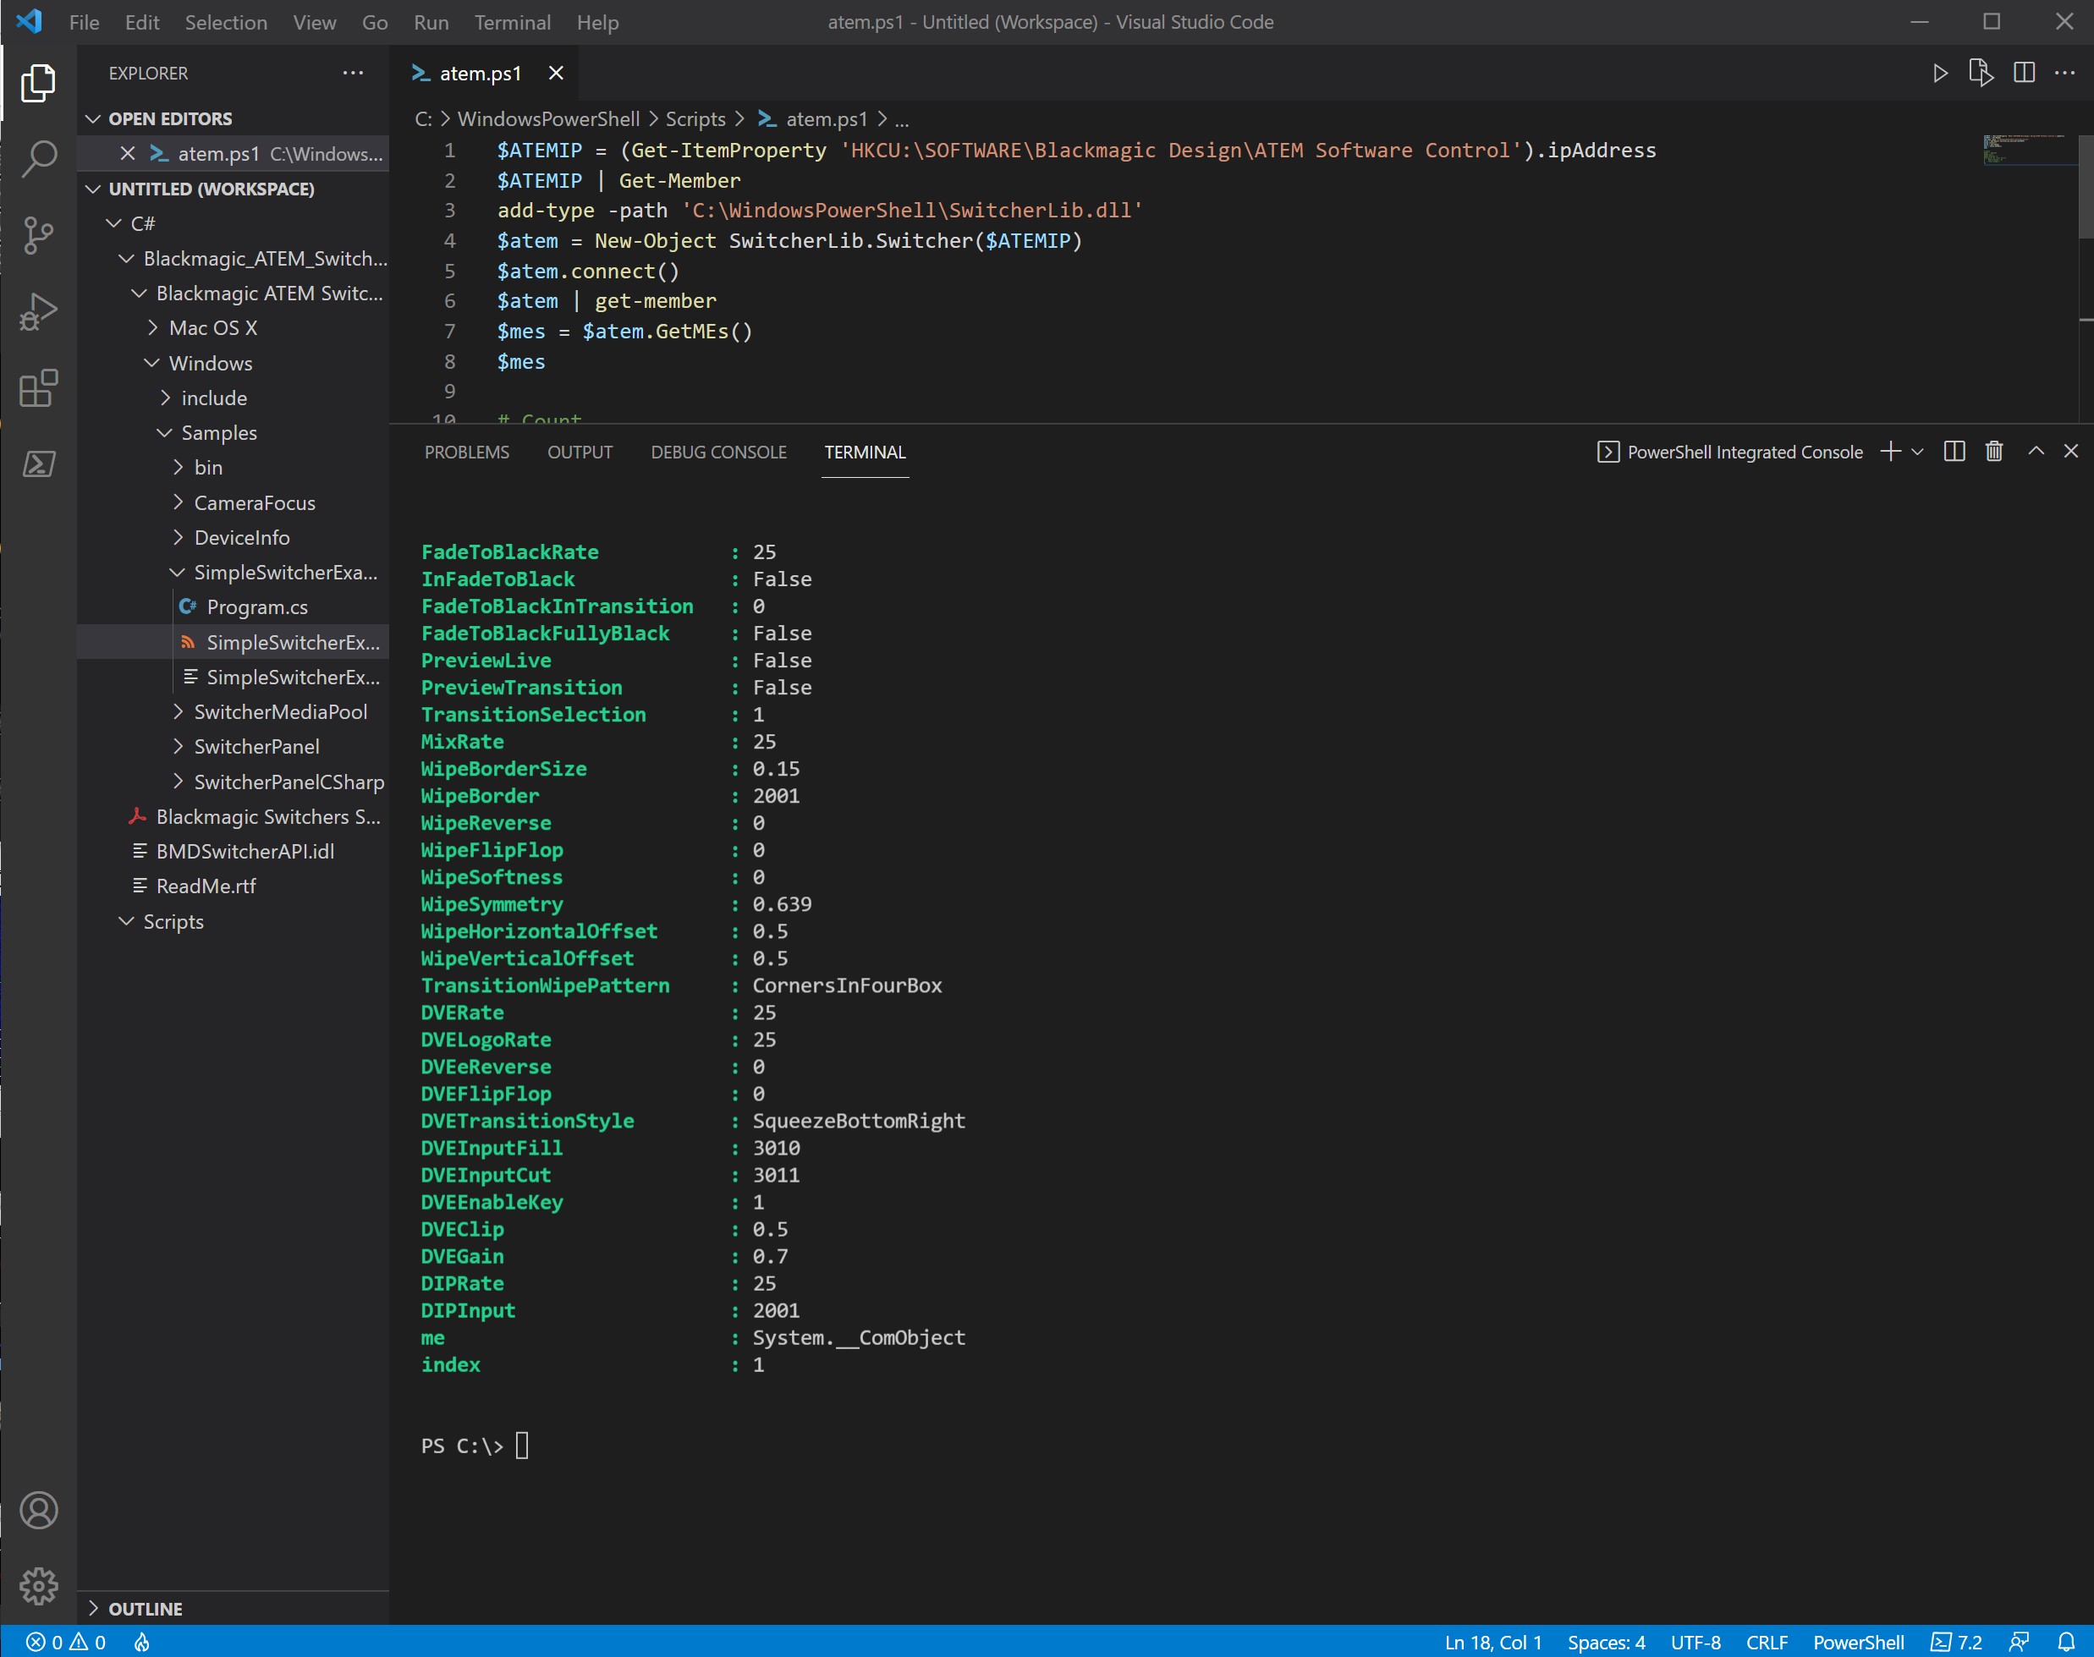The width and height of the screenshot is (2094, 1657).
Task: Click the CRLF end-of-line selector
Action: point(1766,1642)
